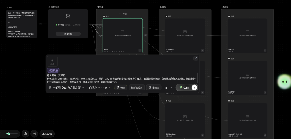The image size is (291, 139).
Task: Edit the 沈星若 character card
Action: pos(140,50)
